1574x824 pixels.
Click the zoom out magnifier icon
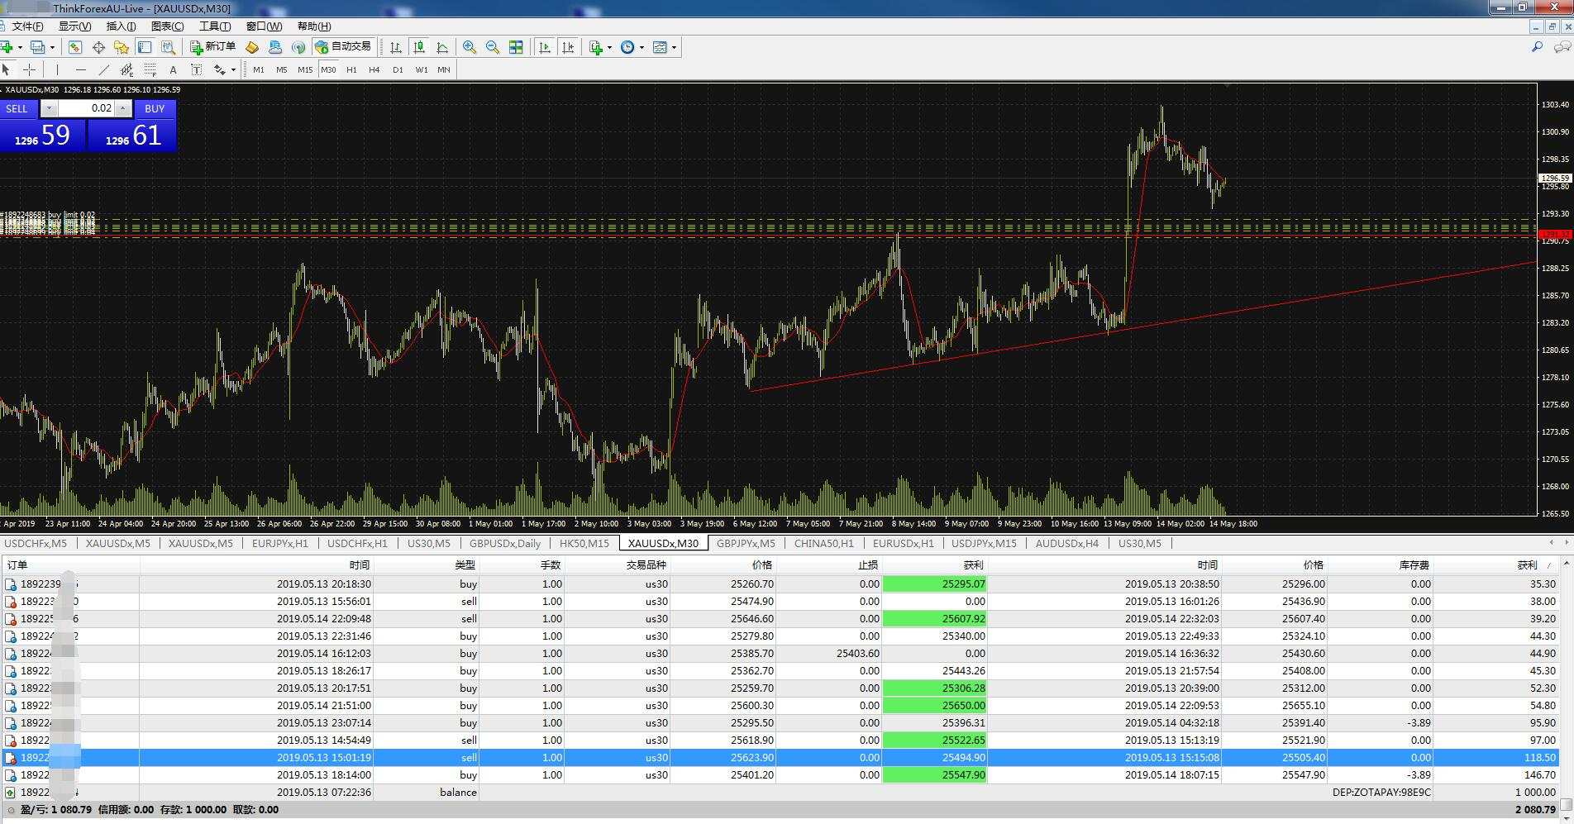[x=493, y=47]
